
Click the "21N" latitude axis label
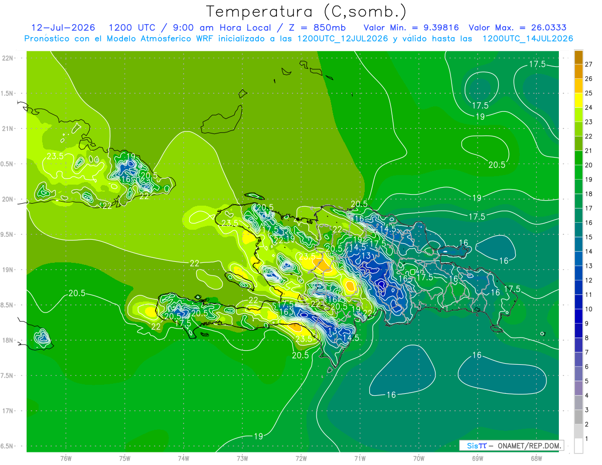(x=8, y=128)
